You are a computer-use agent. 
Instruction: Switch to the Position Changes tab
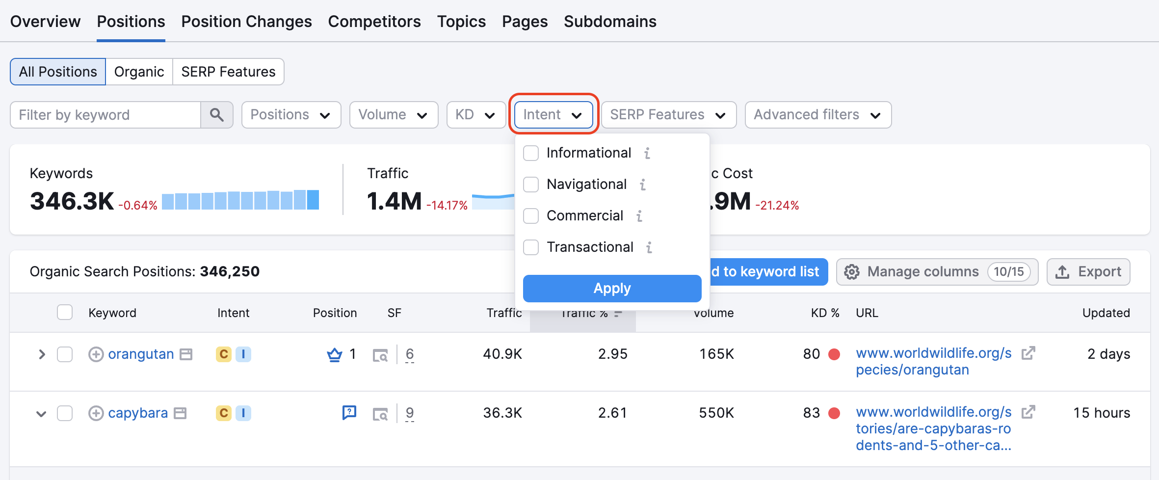pyautogui.click(x=246, y=22)
